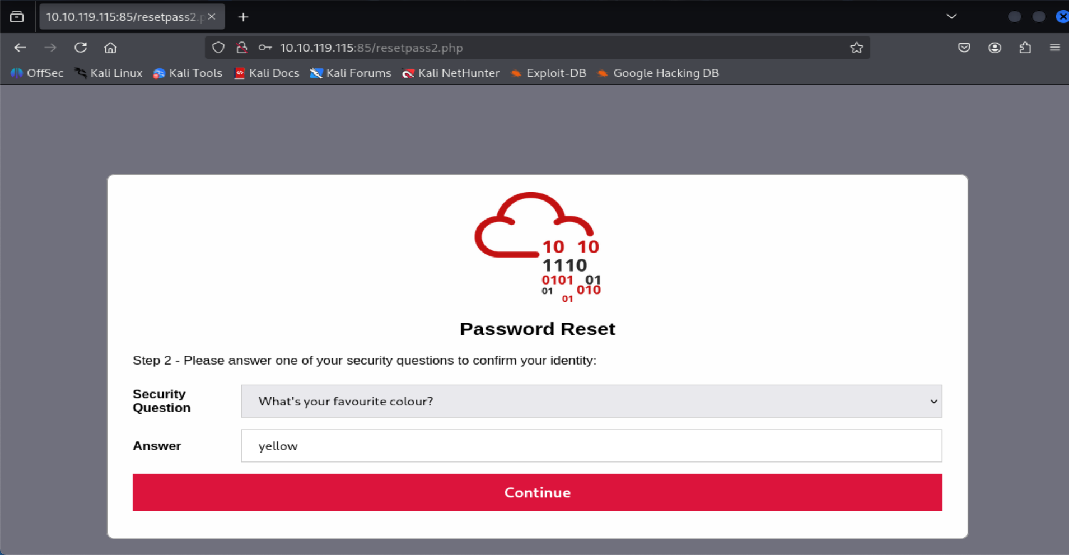This screenshot has height=555, width=1069.
Task: Open the application hamburger menu
Action: click(1054, 48)
